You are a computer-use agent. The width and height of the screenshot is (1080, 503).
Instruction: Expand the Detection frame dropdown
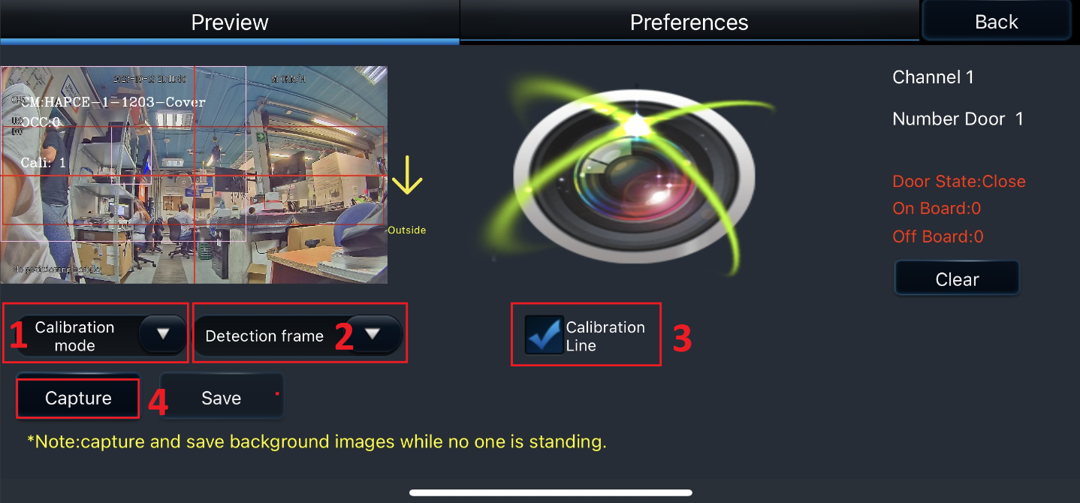[x=297, y=336]
